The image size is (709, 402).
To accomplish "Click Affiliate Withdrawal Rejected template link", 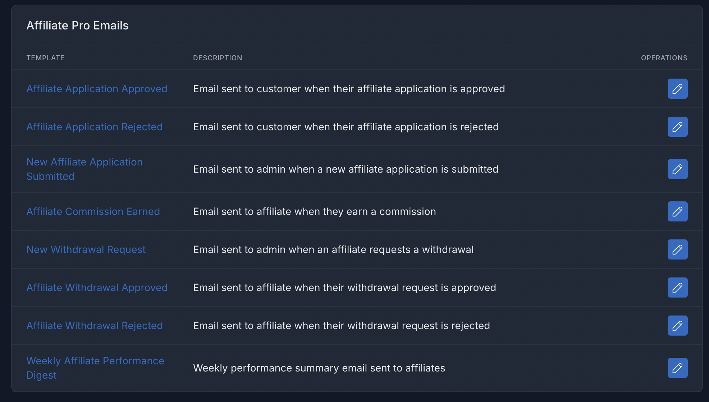I will 95,326.
